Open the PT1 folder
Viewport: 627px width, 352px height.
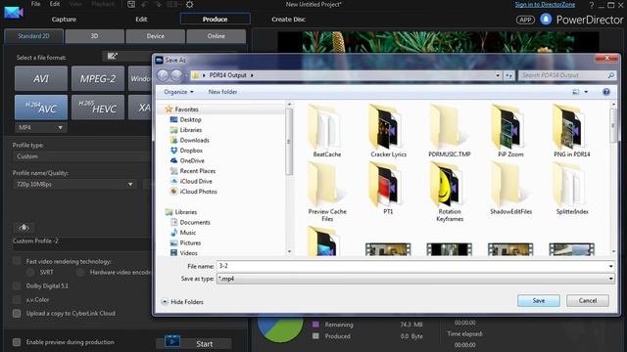point(388,189)
